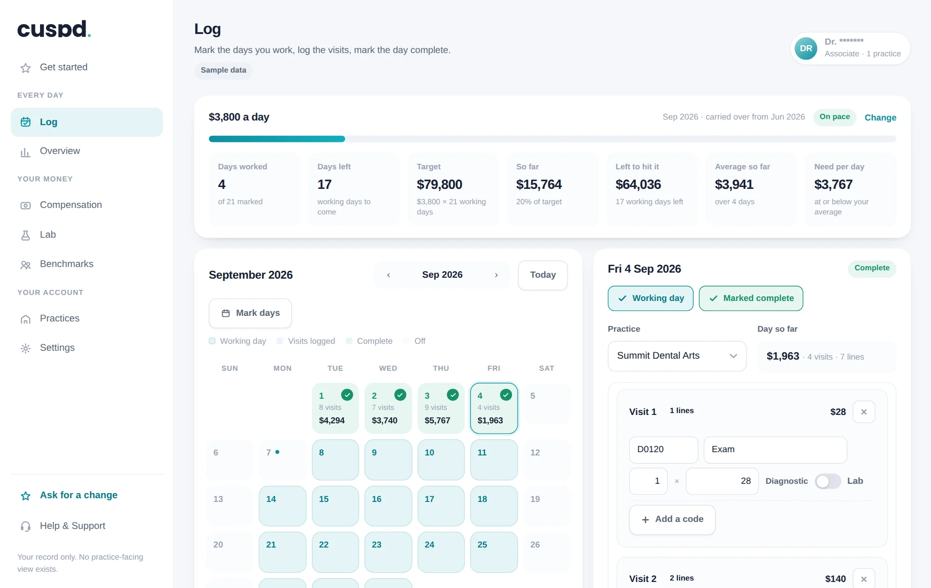
Task: Click the star icon beside Ask for a change
Action: pyautogui.click(x=26, y=496)
